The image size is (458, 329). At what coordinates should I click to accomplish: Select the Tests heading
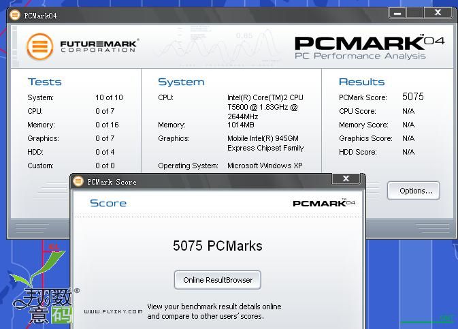[x=44, y=82]
